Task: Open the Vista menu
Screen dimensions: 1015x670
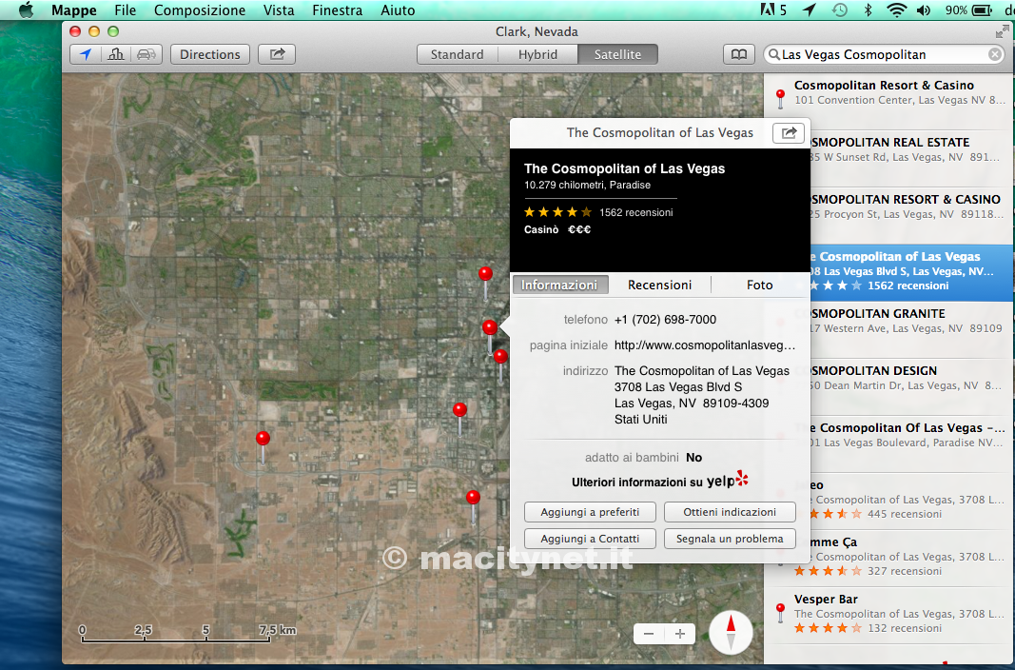Action: coord(279,10)
